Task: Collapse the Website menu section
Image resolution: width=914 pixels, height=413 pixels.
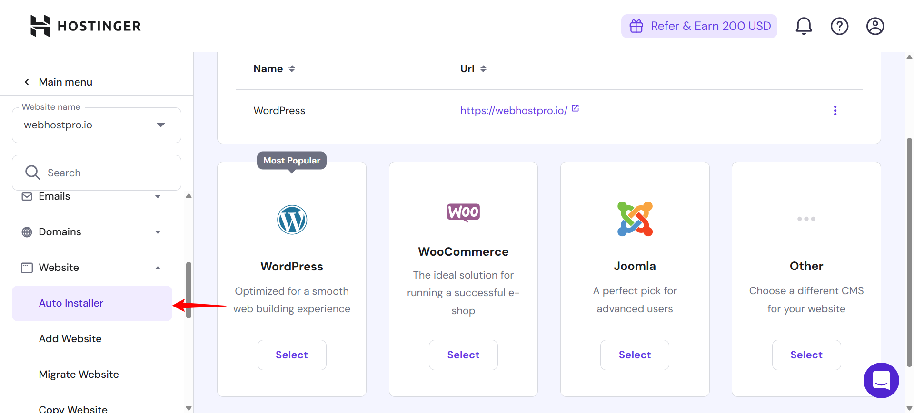Action: [x=158, y=268]
